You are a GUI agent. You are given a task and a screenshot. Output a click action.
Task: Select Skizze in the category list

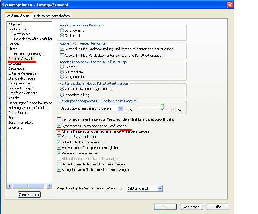(13, 49)
